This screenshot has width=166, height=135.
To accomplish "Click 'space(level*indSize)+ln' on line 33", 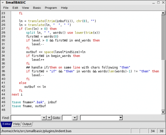I will click(x=65, y=52).
